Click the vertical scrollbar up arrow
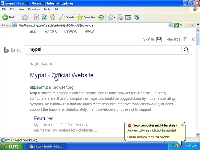 tap(198, 30)
